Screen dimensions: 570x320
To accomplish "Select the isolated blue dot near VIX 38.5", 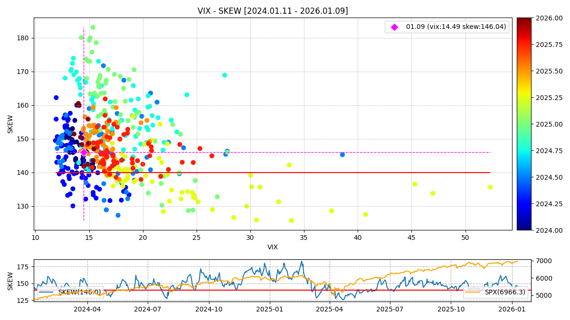I will point(342,155).
